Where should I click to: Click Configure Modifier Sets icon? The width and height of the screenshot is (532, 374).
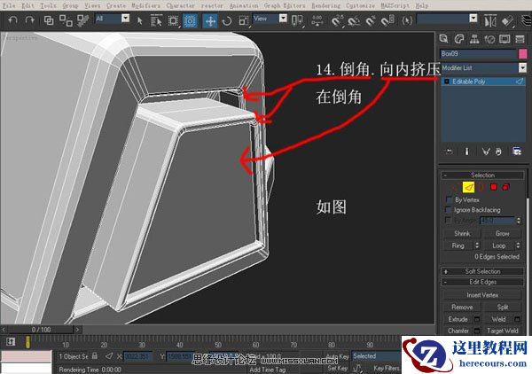(x=517, y=152)
